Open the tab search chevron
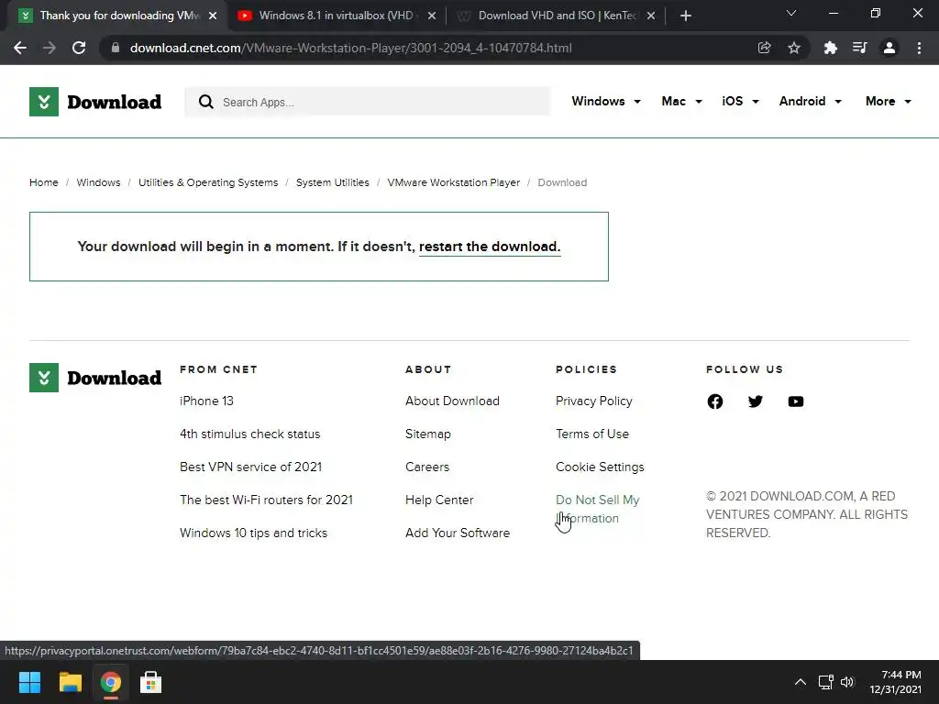Screen dimensions: 939x704 click(791, 13)
